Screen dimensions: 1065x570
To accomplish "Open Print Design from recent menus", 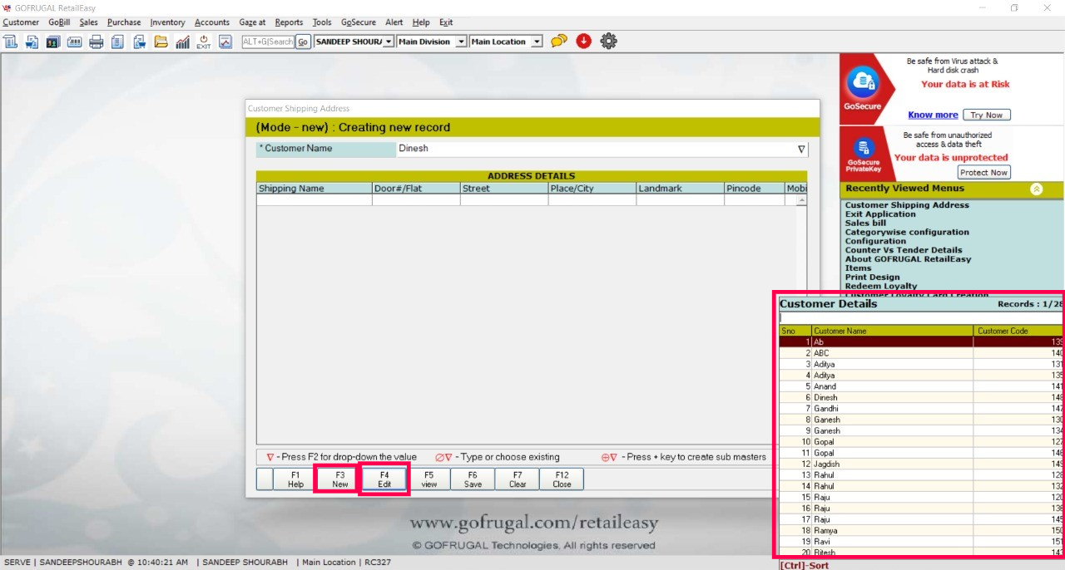I will 873,278.
